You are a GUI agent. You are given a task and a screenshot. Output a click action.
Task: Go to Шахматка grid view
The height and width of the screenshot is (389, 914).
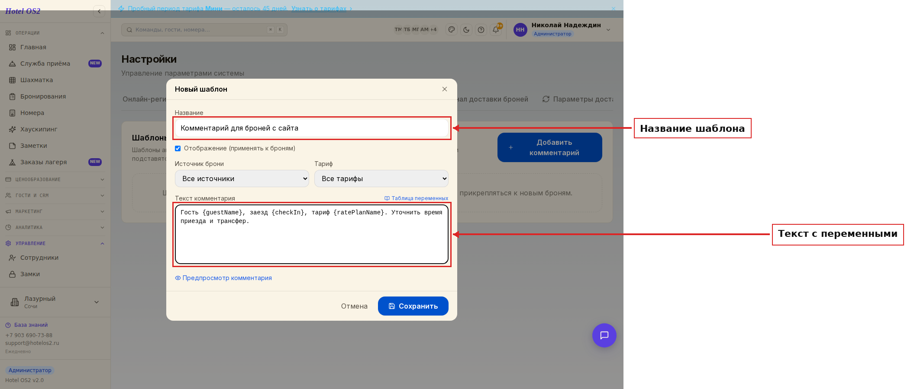[x=55, y=80]
